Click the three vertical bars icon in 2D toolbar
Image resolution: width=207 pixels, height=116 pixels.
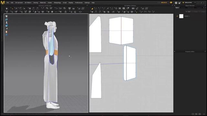[133, 8]
